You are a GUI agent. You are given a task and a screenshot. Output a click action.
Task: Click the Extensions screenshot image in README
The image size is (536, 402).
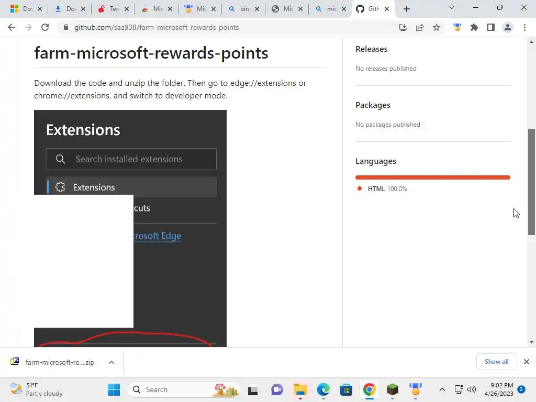pyautogui.click(x=130, y=228)
